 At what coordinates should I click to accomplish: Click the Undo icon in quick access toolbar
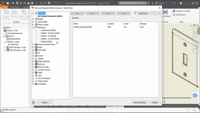[x=21, y=3]
